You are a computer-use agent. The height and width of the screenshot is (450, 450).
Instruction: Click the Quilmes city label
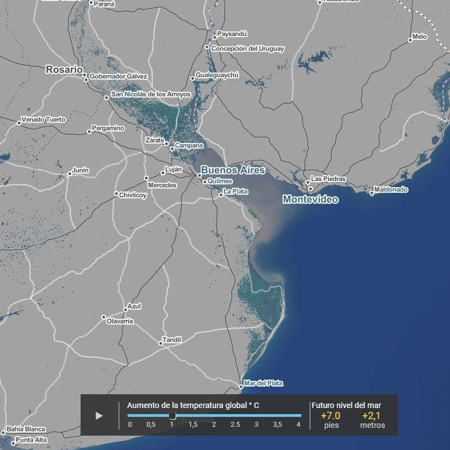(x=220, y=181)
